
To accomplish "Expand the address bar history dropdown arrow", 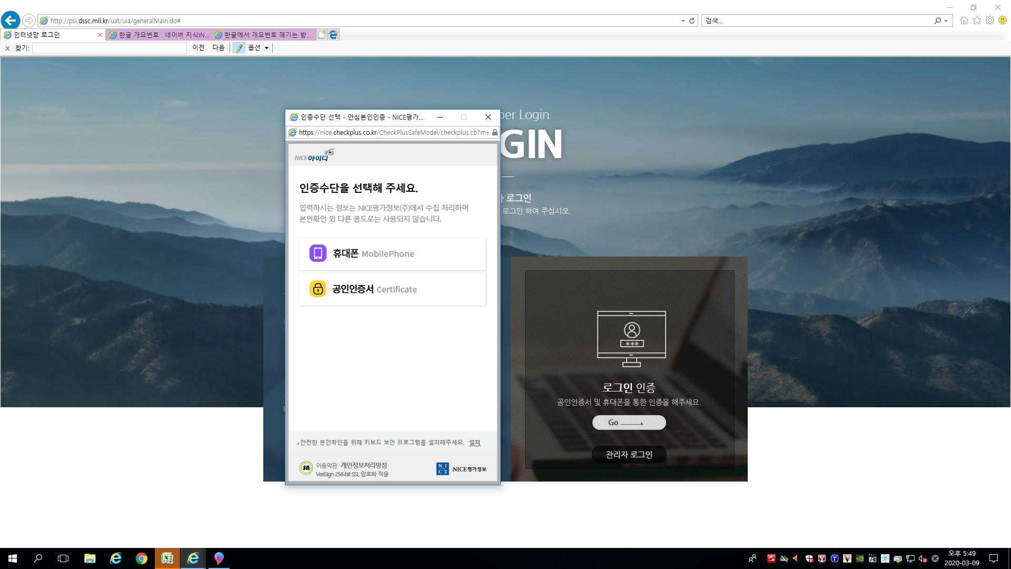I will [x=683, y=21].
